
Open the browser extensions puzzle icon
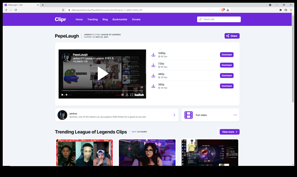click(280, 10)
